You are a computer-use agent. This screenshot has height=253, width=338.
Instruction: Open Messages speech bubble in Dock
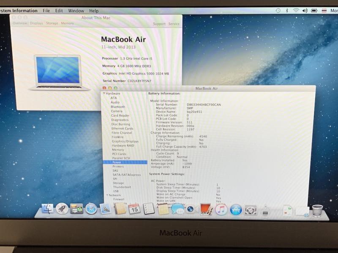(177, 209)
